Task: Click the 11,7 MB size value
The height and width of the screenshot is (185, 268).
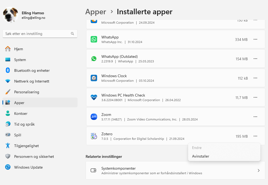Action: point(241,98)
